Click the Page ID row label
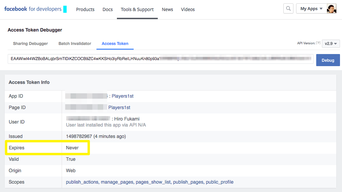Image resolution: width=342 pixels, height=192 pixels. 17,107
